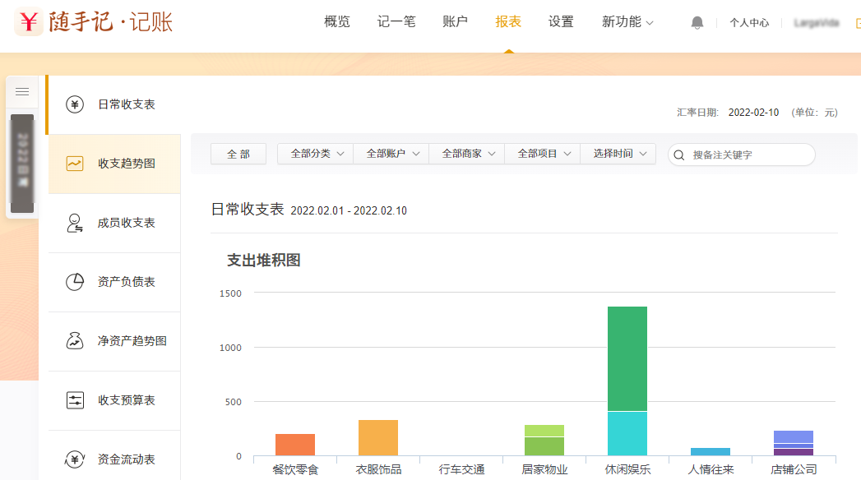Click the 搜备注关键字 search field
The width and height of the screenshot is (861, 480).
pyautogui.click(x=748, y=155)
